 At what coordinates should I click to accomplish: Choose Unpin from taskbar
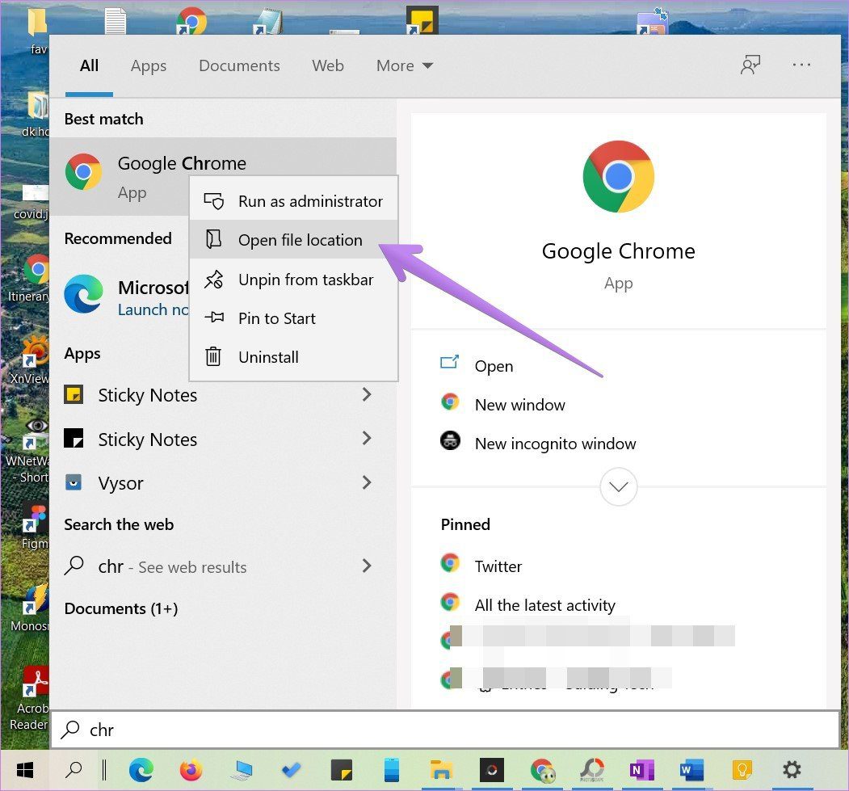point(294,280)
